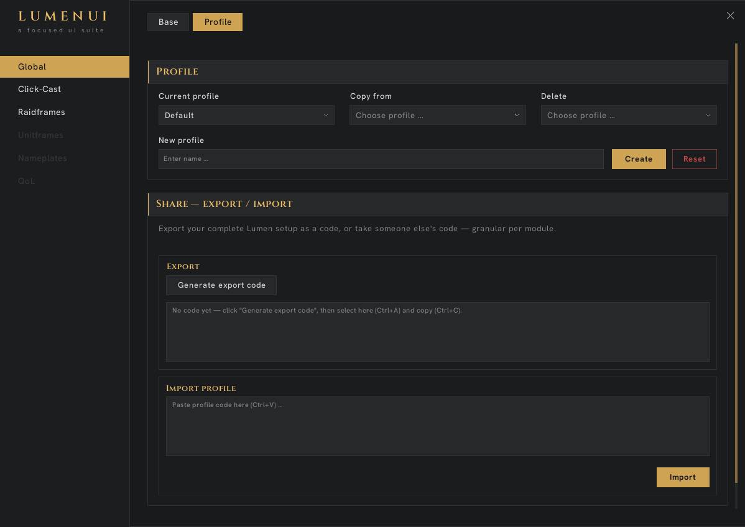Viewport: 745px width, 527px height.
Task: Click the Share — export / import header
Action: pyautogui.click(x=438, y=204)
